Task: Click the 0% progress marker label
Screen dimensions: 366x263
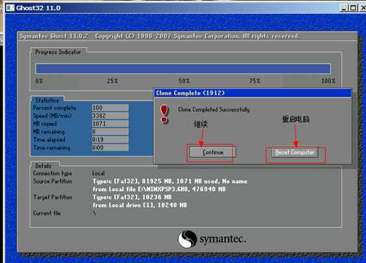Action: pyautogui.click(x=39, y=81)
